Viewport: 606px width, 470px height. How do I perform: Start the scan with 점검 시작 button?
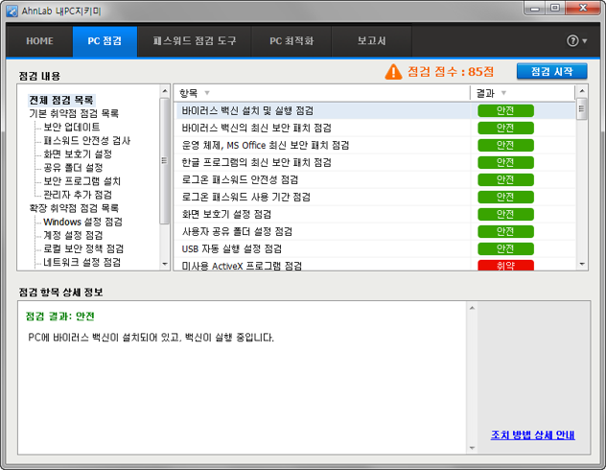551,72
